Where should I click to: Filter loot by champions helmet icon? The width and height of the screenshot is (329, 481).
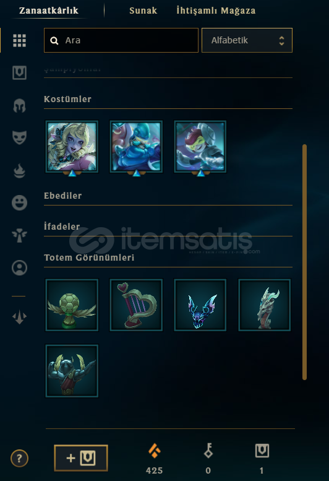click(x=19, y=105)
